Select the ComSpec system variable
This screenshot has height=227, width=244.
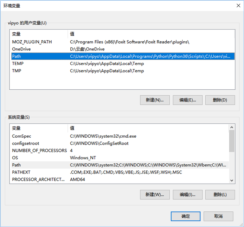pyautogui.click(x=120, y=136)
